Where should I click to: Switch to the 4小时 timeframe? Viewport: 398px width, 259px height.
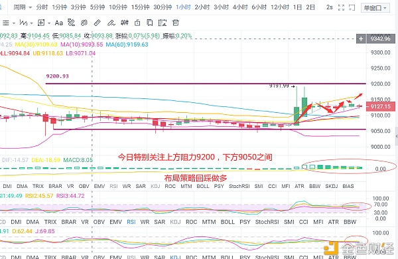tap(240, 7)
